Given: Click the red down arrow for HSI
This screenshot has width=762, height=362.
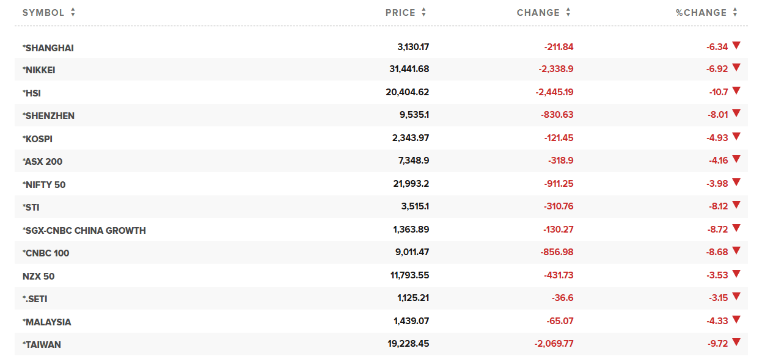Looking at the screenshot, I should coord(736,91).
